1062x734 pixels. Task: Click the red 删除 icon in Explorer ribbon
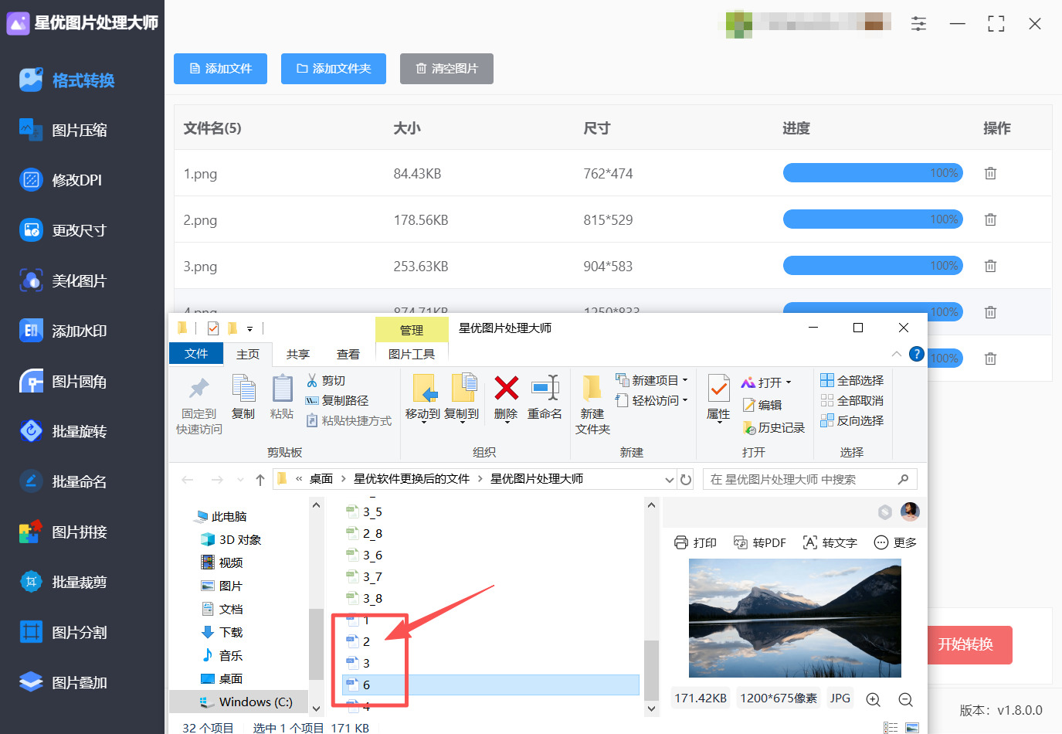(x=506, y=389)
